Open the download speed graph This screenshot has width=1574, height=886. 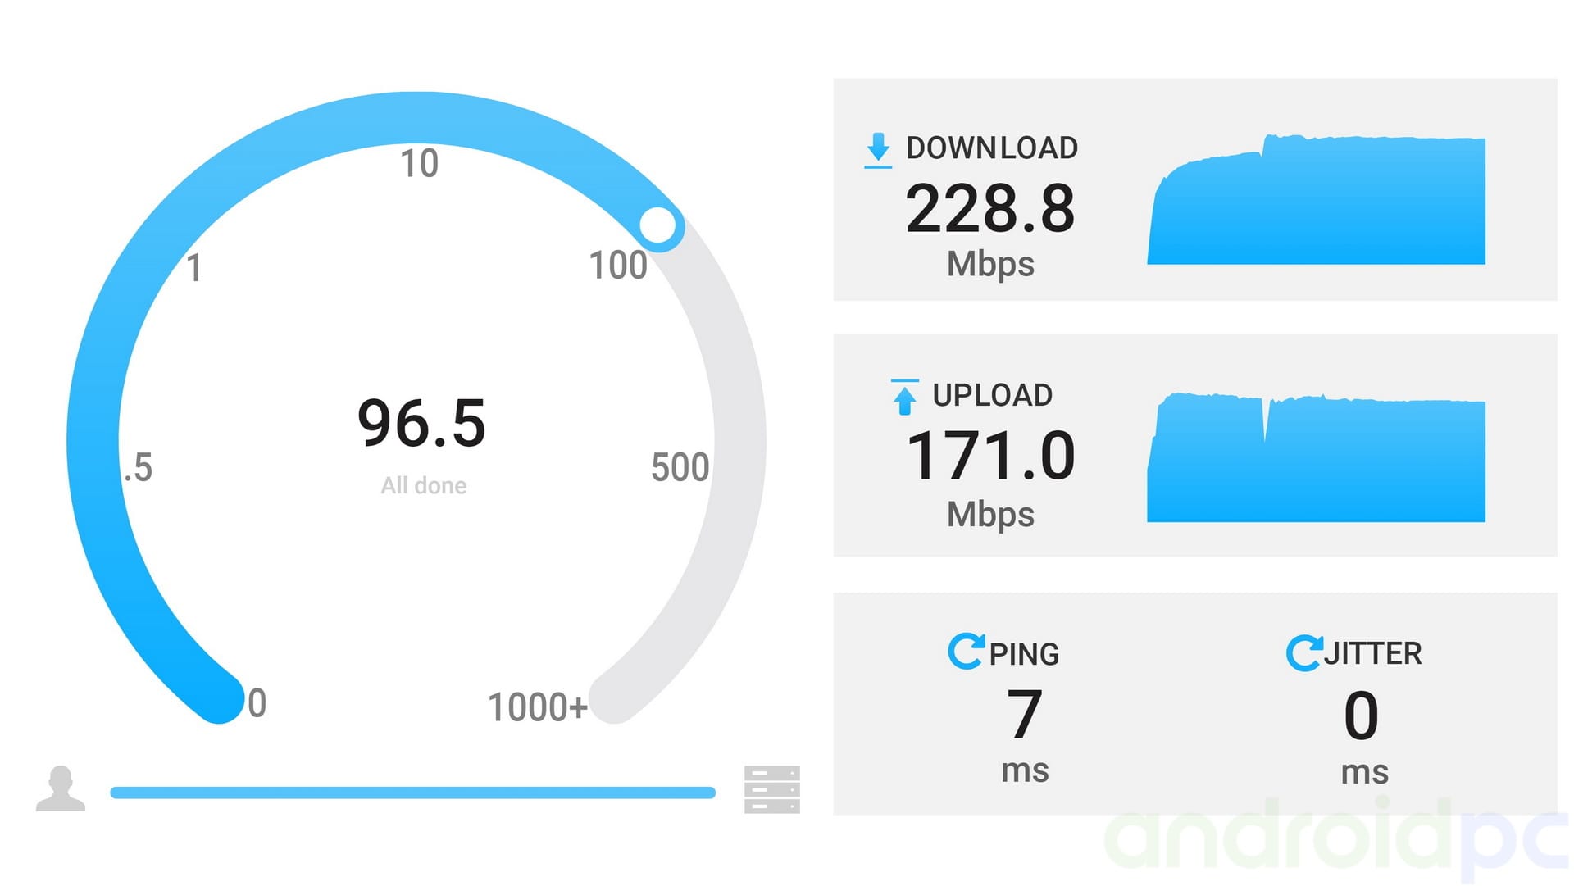(x=1316, y=198)
